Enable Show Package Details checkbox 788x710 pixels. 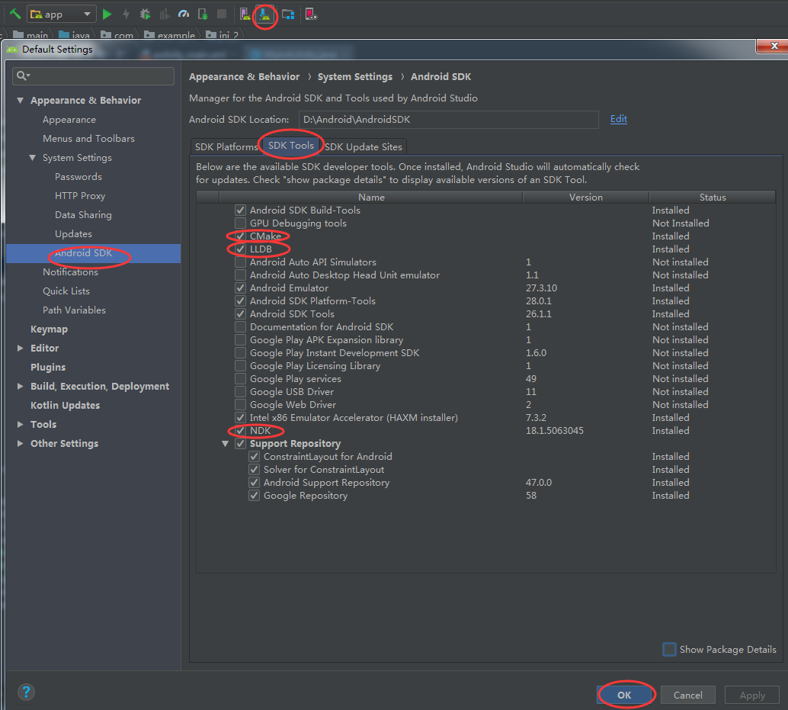pos(669,649)
